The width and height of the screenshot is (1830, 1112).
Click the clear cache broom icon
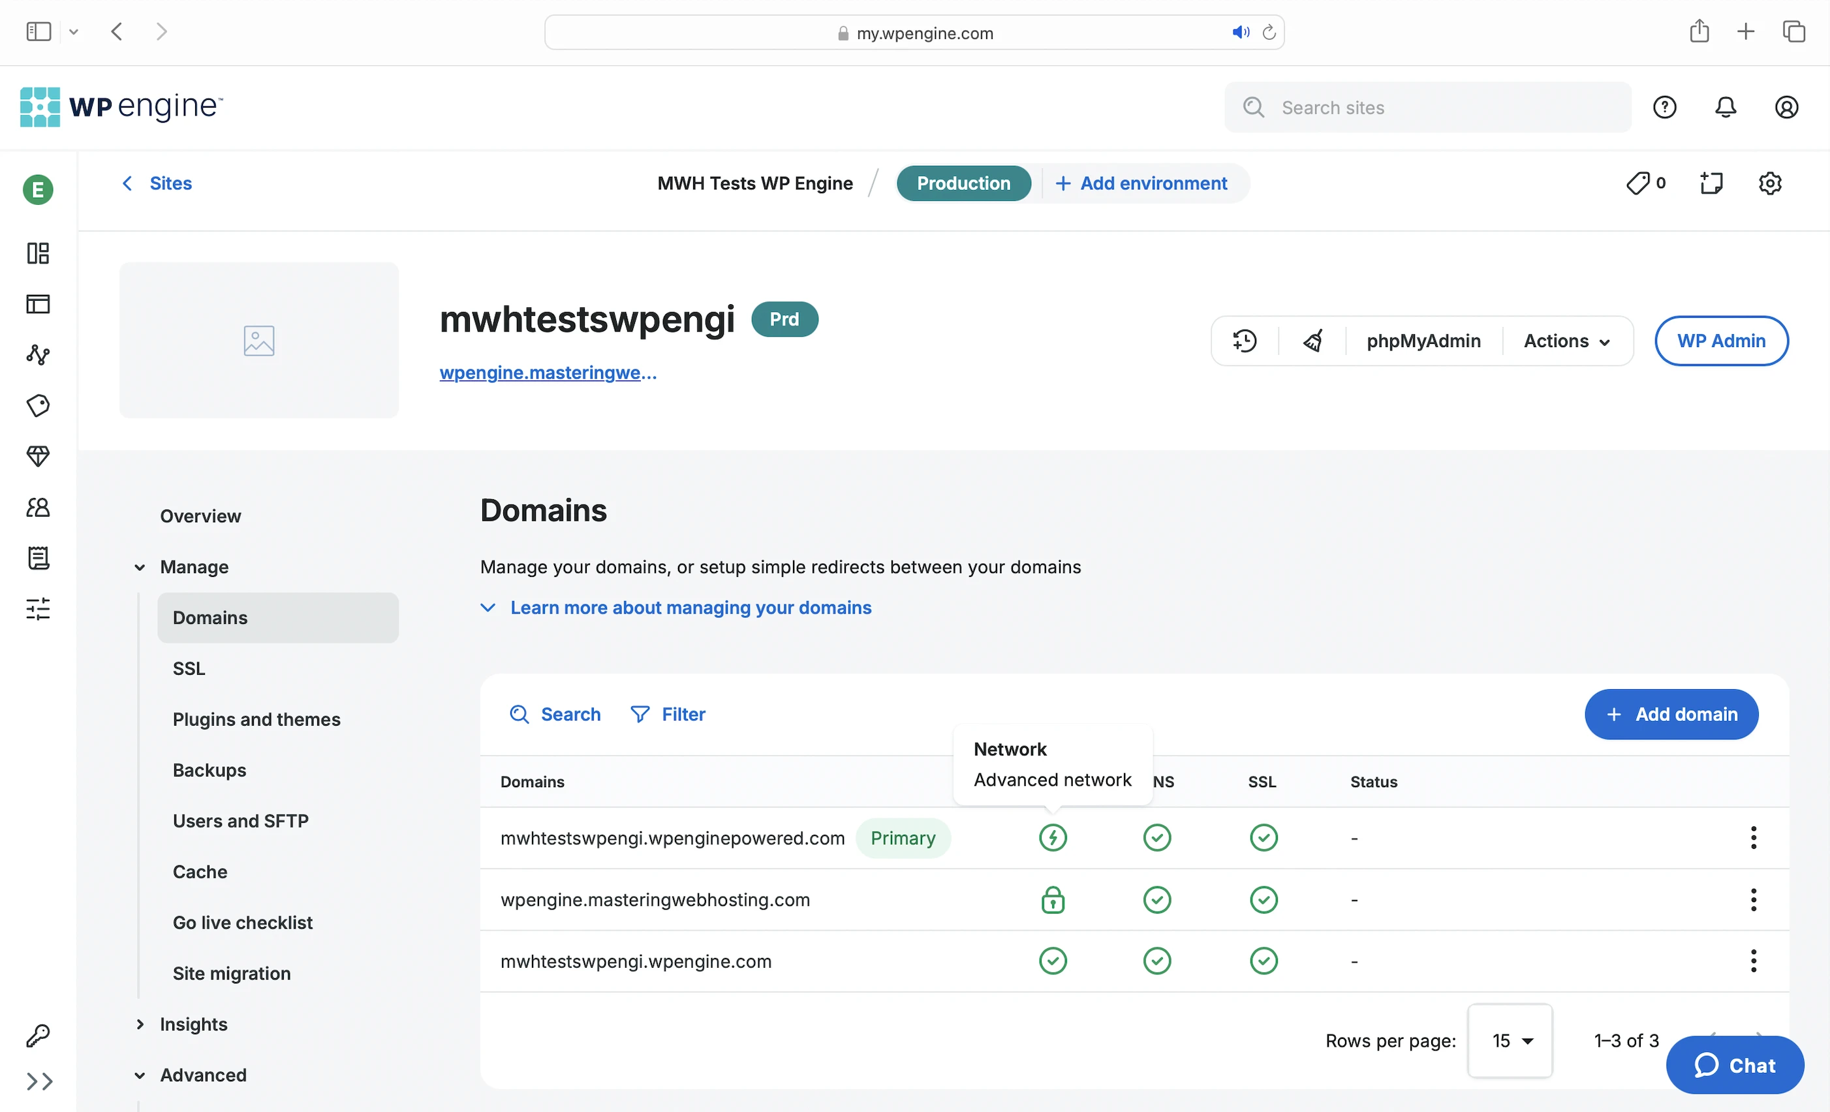(x=1312, y=341)
